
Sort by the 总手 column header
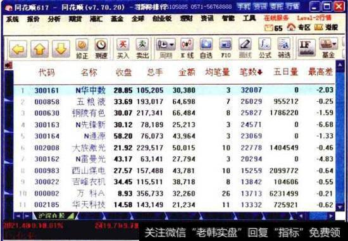155,72
